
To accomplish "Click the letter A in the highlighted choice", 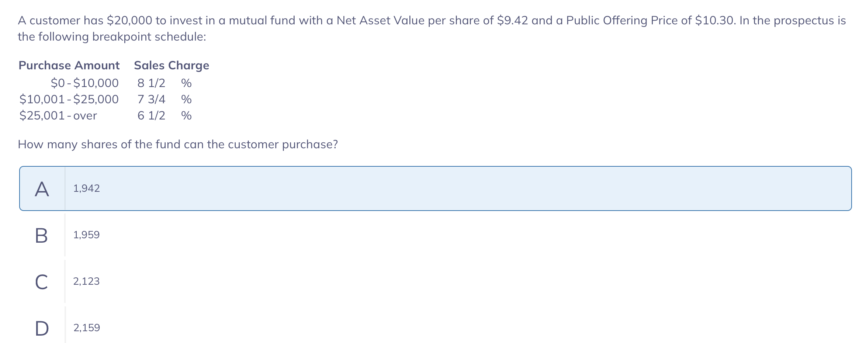I will (x=42, y=188).
